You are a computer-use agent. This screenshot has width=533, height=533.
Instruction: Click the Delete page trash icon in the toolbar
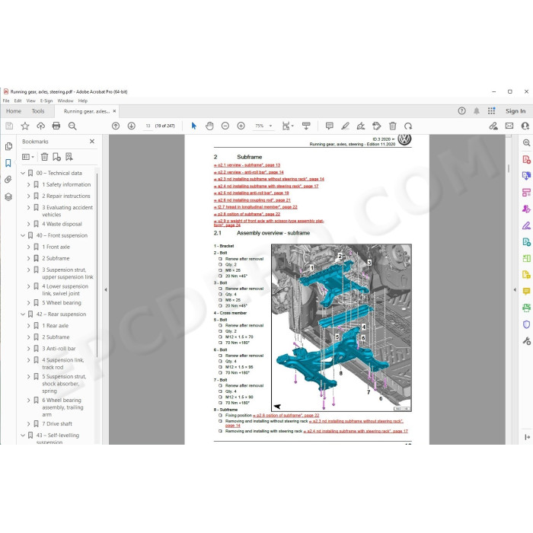click(393, 126)
